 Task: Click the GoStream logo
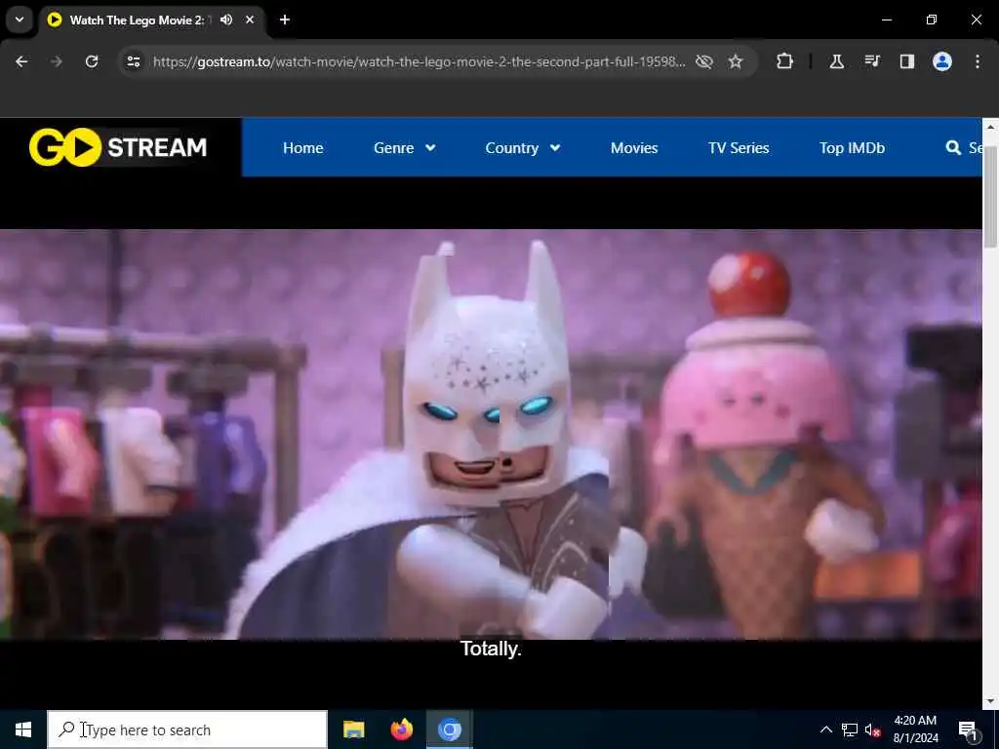tap(118, 147)
